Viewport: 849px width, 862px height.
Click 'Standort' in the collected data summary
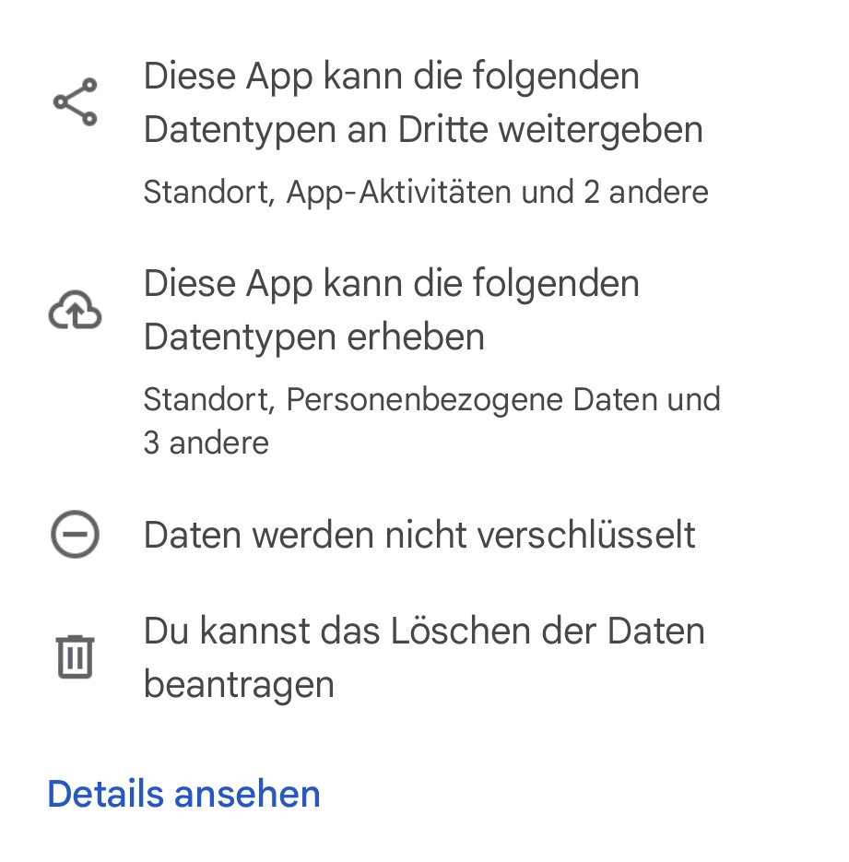(208, 400)
